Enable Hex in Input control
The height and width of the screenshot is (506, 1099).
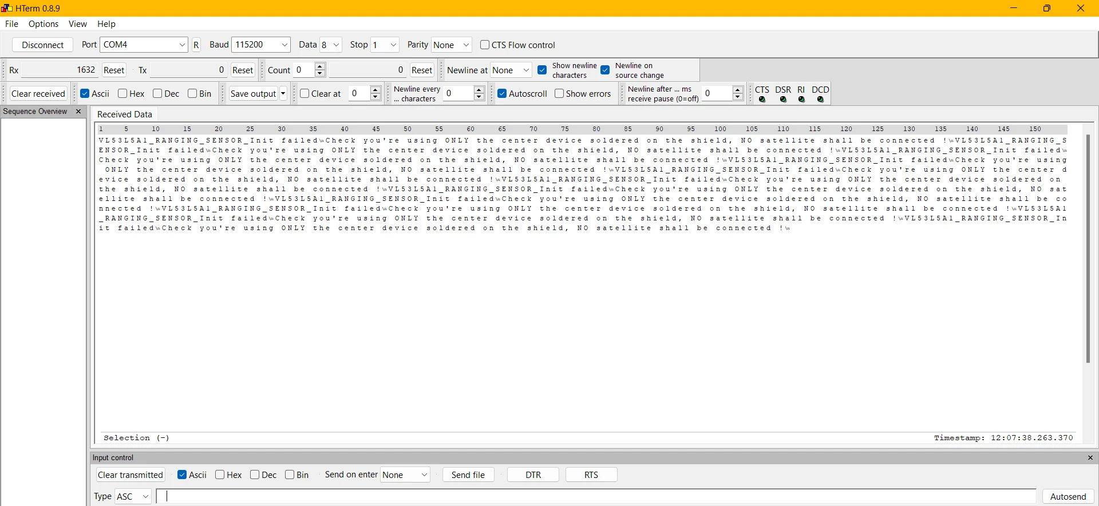coord(220,475)
